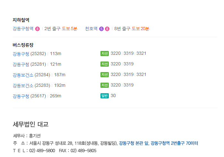
Task: Click bus number 30
Action: point(113,96)
